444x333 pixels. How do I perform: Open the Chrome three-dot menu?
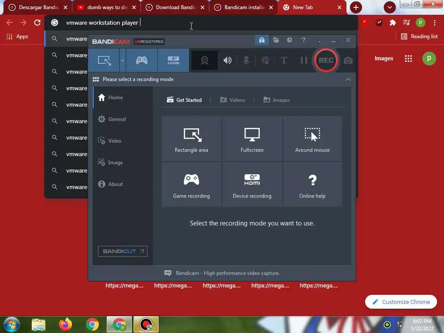tap(434, 23)
